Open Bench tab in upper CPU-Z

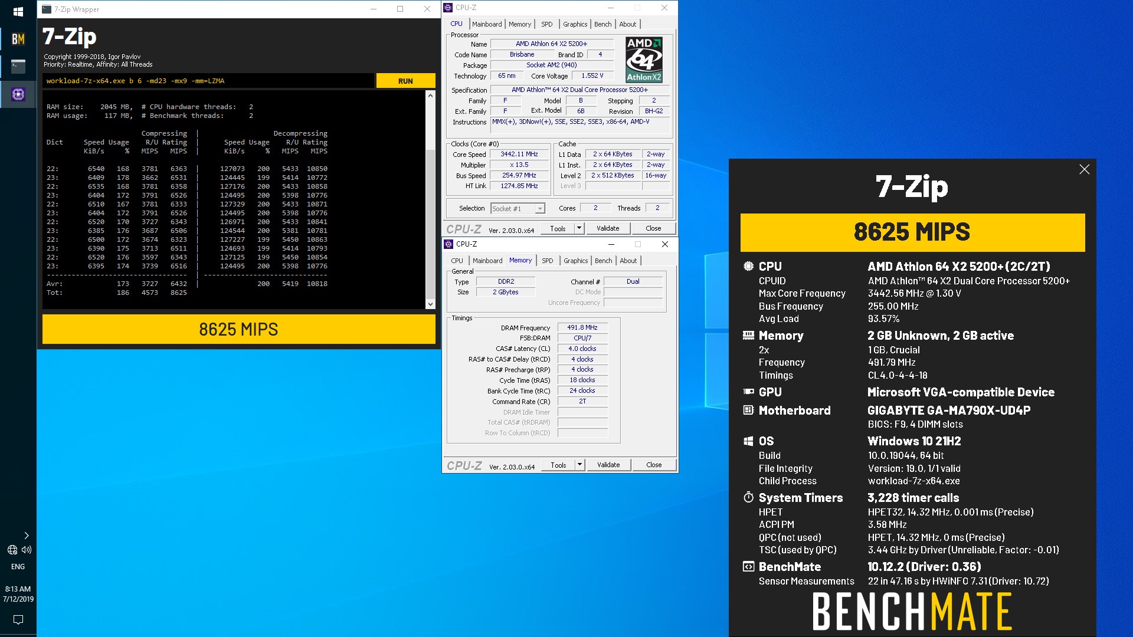point(603,24)
